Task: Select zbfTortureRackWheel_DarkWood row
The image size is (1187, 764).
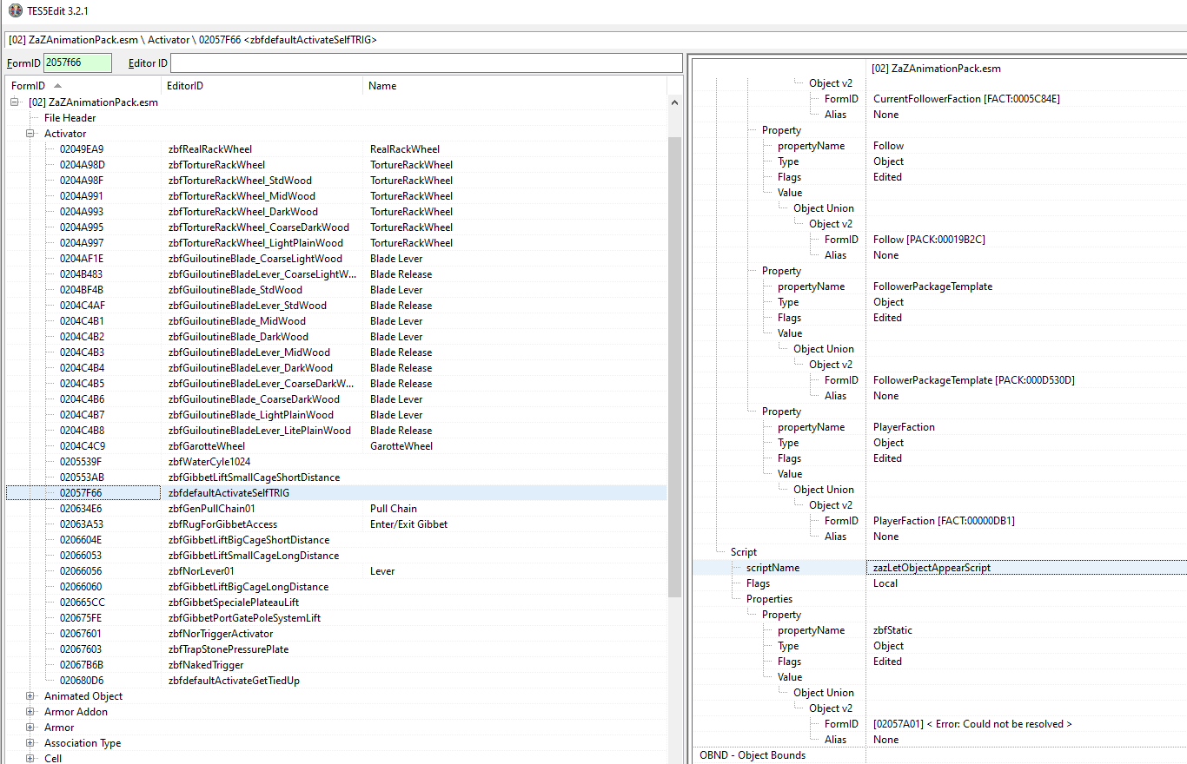Action: [x=336, y=212]
